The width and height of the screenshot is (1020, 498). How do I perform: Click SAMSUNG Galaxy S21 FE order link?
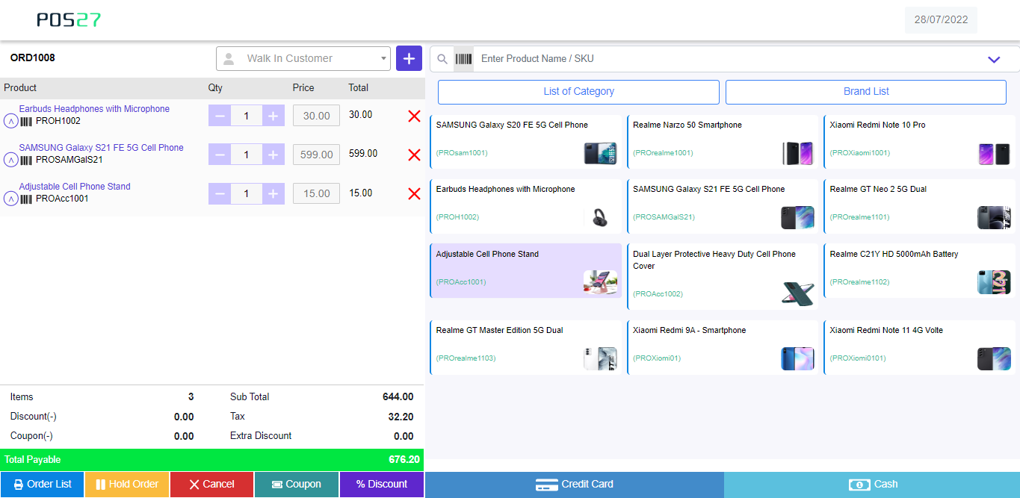(101, 148)
